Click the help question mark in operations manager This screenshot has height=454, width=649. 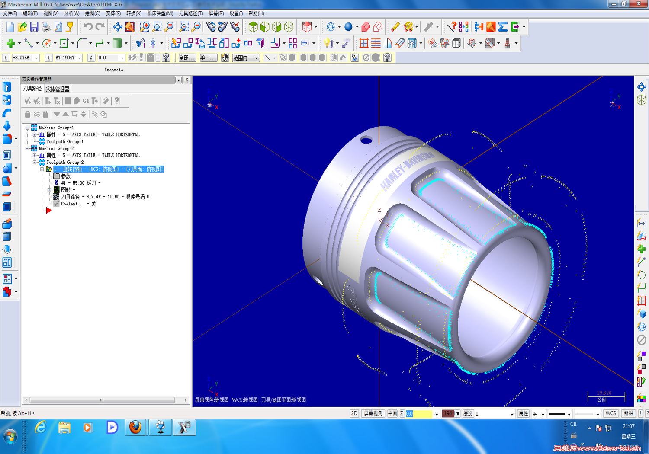(117, 101)
